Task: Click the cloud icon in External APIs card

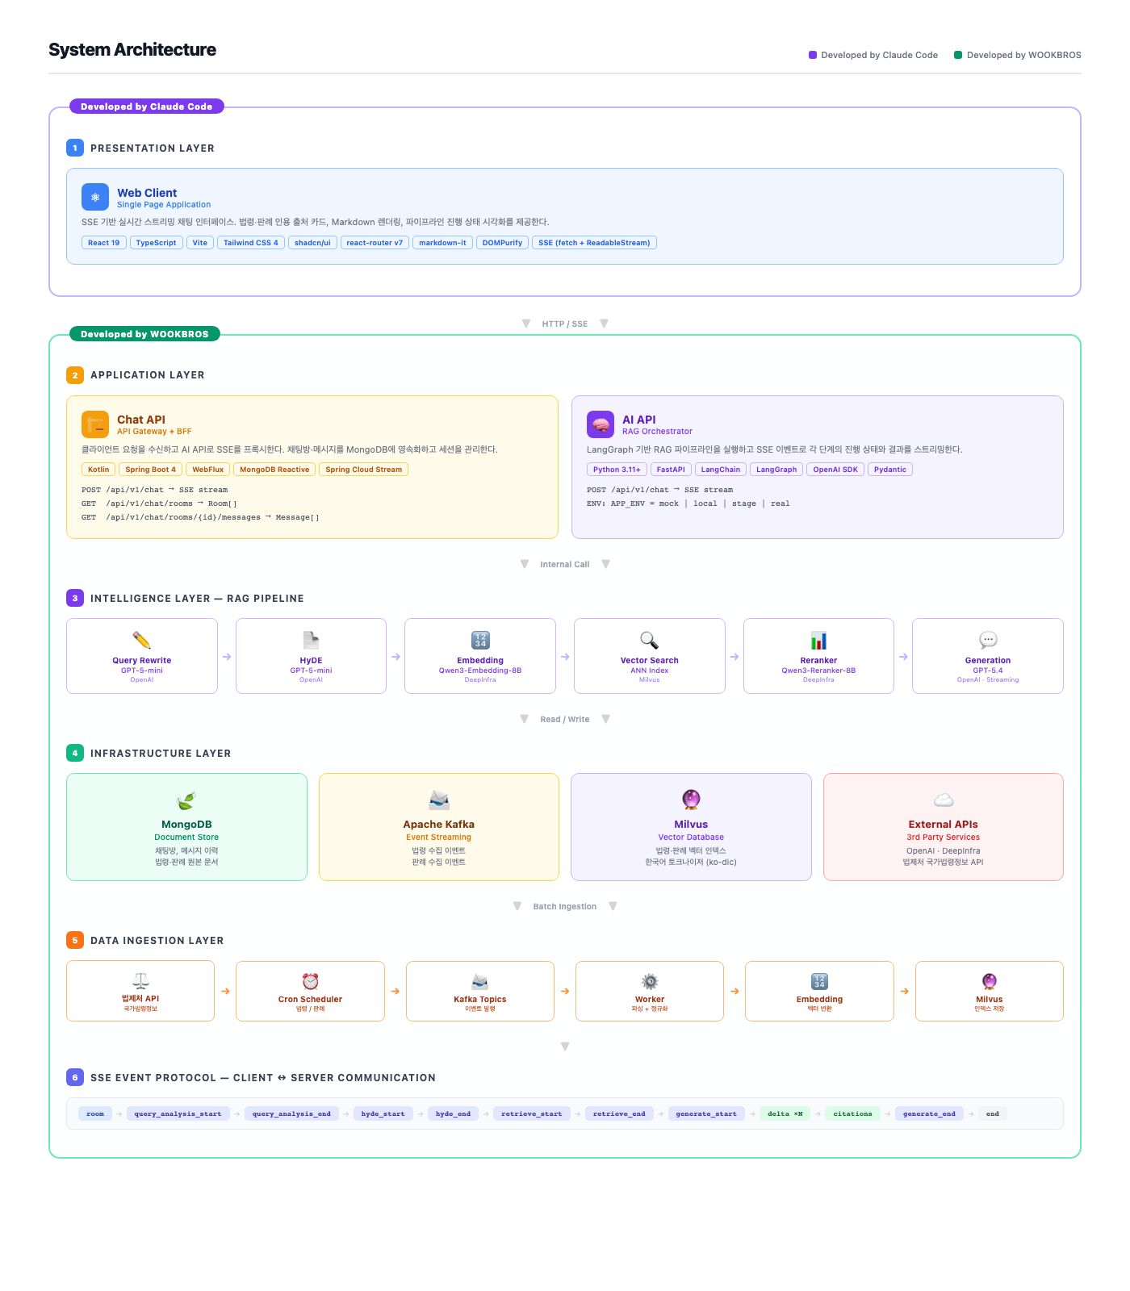Action: coord(944,800)
